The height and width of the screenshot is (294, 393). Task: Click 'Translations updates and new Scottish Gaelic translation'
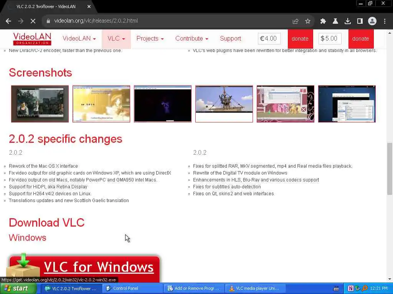[69, 201]
